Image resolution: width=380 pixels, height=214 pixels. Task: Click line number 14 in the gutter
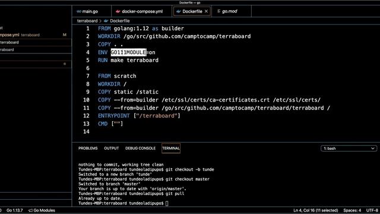tap(86, 132)
